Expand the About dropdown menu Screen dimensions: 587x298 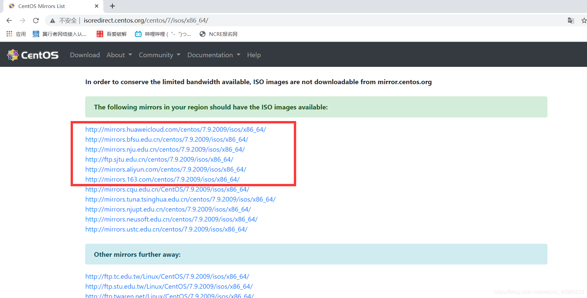[x=119, y=55]
